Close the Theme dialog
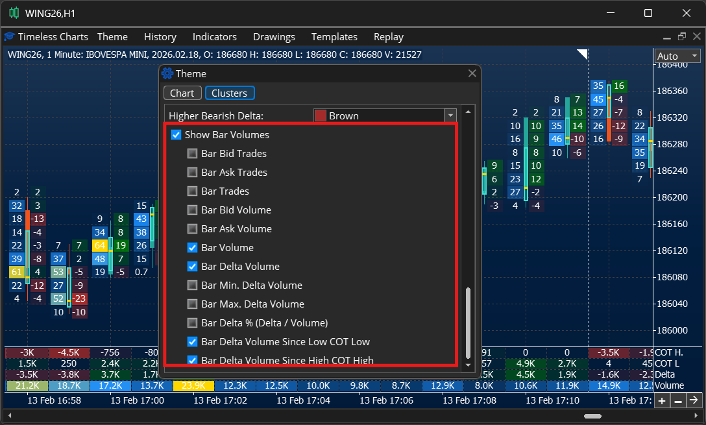 pyautogui.click(x=472, y=73)
